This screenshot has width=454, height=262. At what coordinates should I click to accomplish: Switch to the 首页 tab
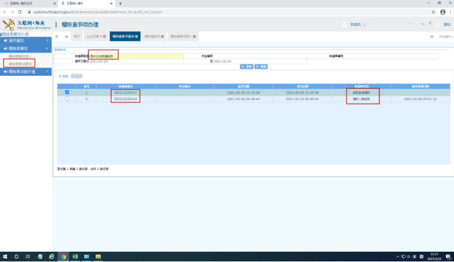[x=77, y=36]
